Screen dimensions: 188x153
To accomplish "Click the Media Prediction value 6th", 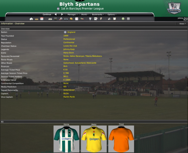I will (x=65, y=86).
